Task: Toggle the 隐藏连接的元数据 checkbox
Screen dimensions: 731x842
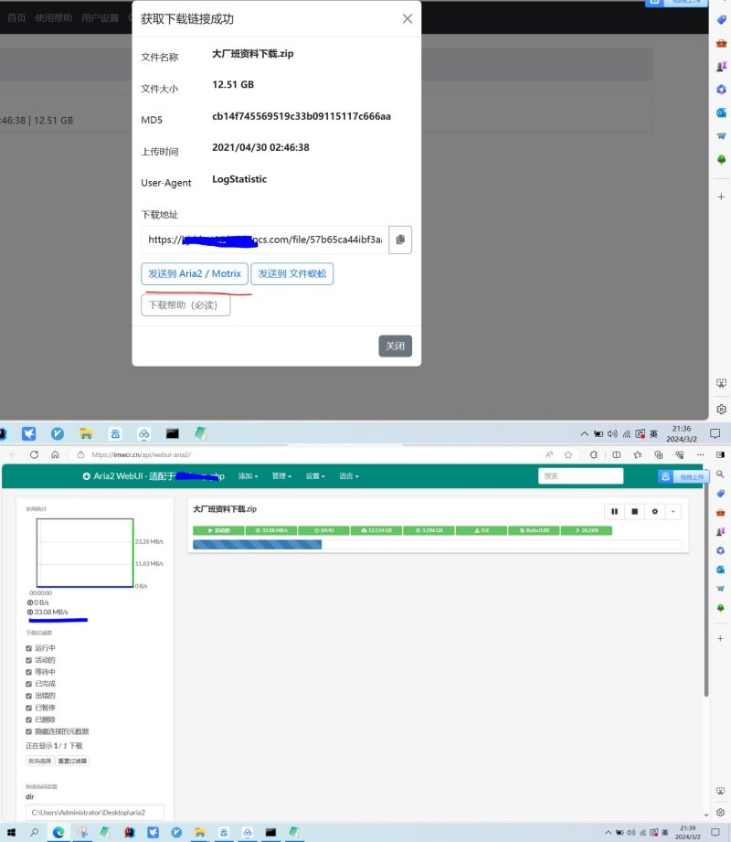Action: (x=29, y=731)
